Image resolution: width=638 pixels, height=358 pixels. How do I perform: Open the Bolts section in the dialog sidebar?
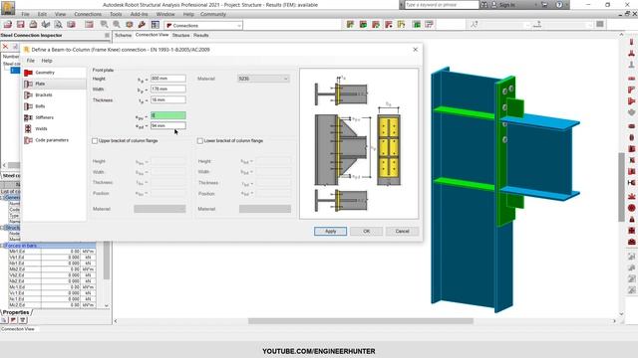tap(40, 106)
